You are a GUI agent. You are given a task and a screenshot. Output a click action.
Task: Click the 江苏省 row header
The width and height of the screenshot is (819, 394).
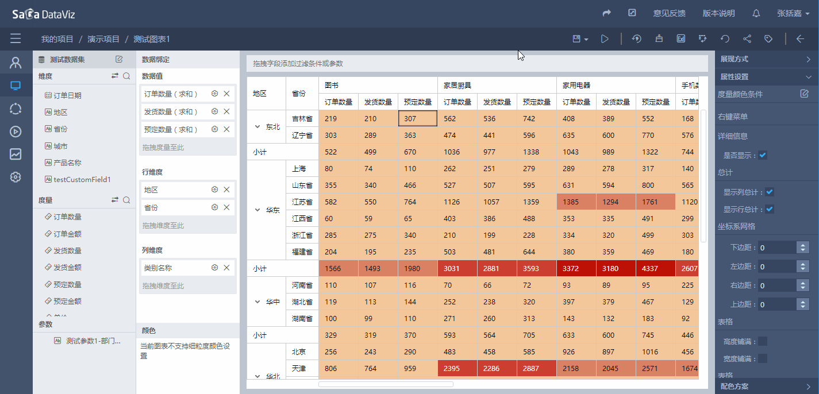[x=302, y=202]
